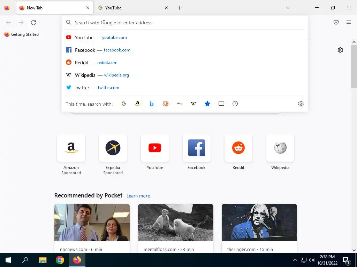Click the Firefox taskbar icon
The height and width of the screenshot is (267, 357).
[77, 260]
